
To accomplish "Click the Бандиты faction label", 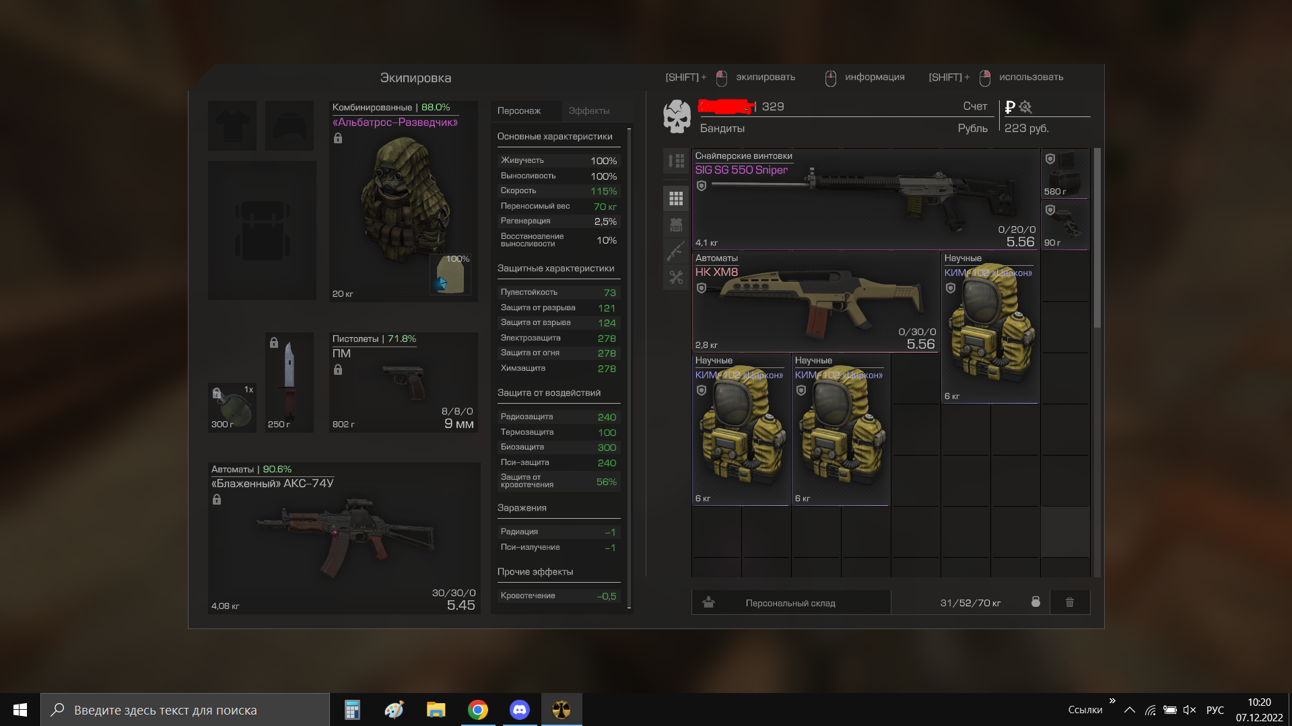I will pyautogui.click(x=722, y=128).
